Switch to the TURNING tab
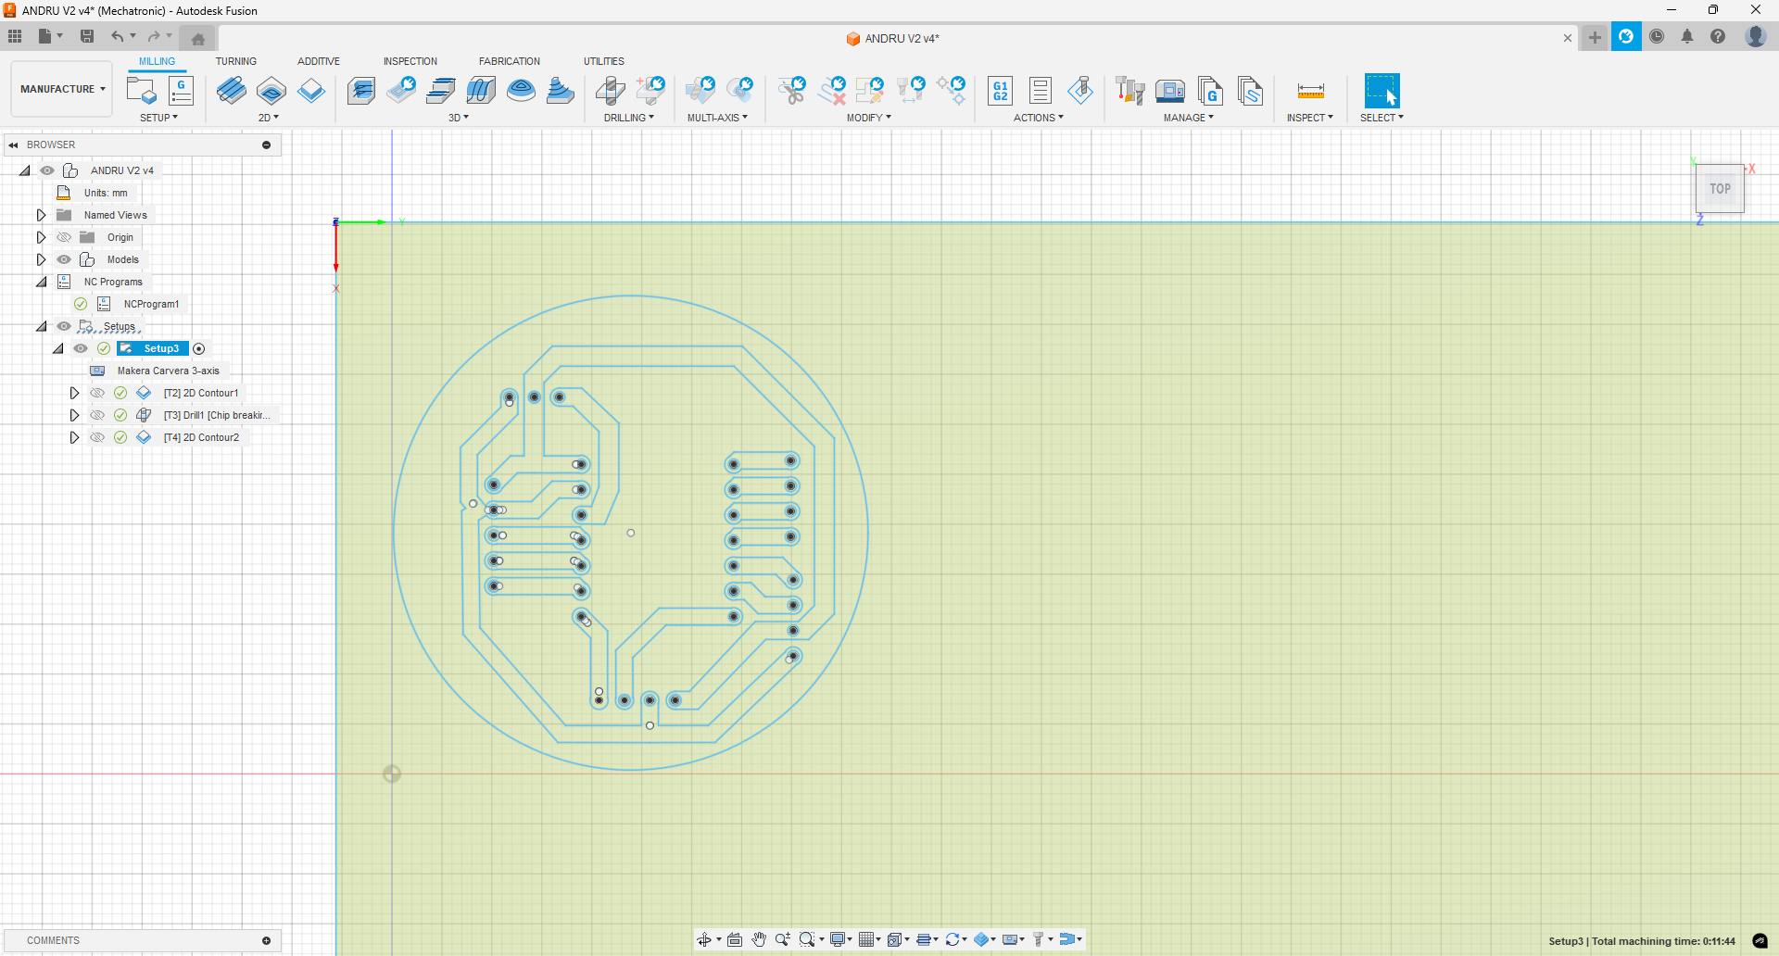 pos(236,61)
